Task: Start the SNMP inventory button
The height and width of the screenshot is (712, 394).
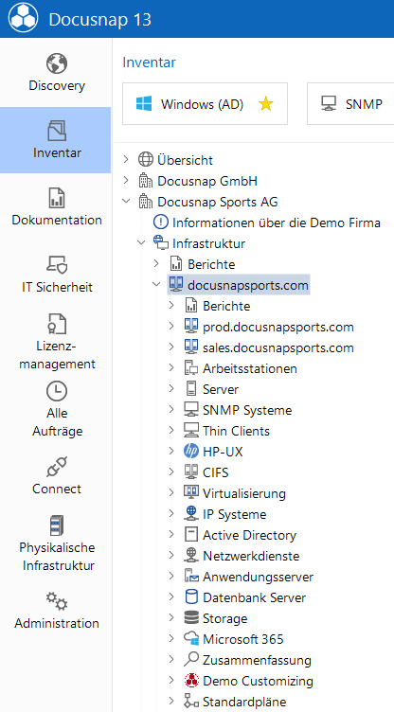Action: 350,103
